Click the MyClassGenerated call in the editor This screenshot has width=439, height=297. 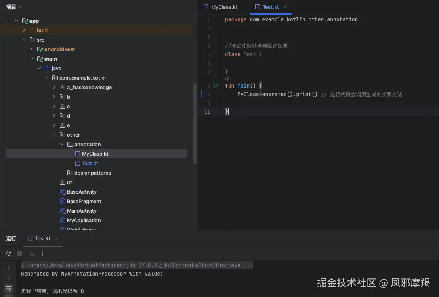262,94
